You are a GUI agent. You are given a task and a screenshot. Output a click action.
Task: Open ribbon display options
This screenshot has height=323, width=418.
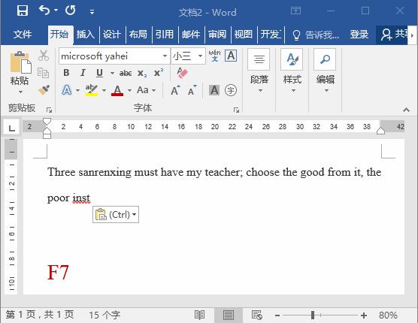point(295,11)
